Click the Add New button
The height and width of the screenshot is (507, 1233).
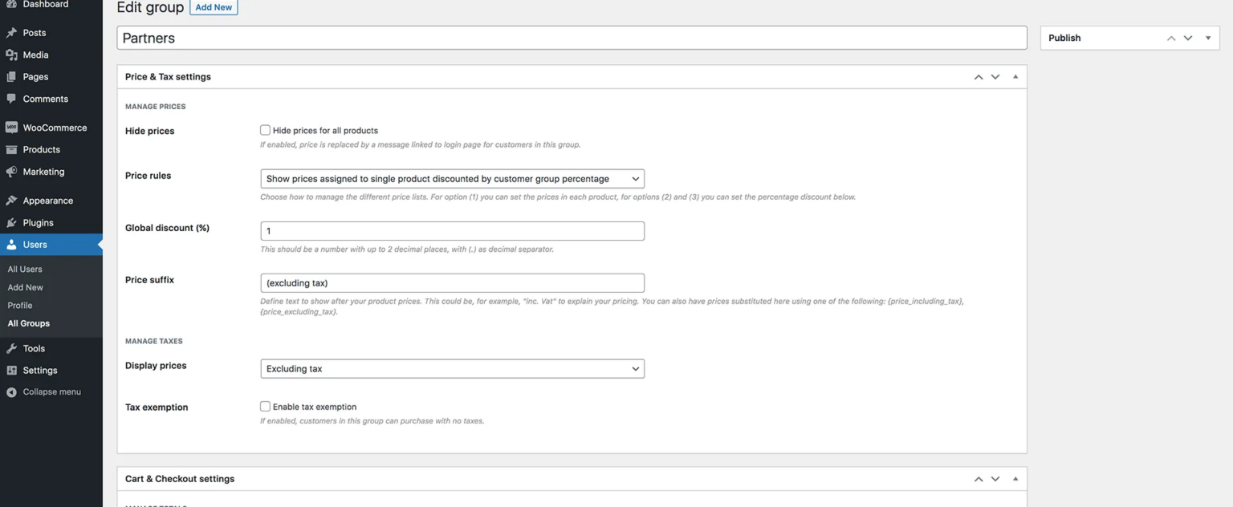click(x=214, y=6)
